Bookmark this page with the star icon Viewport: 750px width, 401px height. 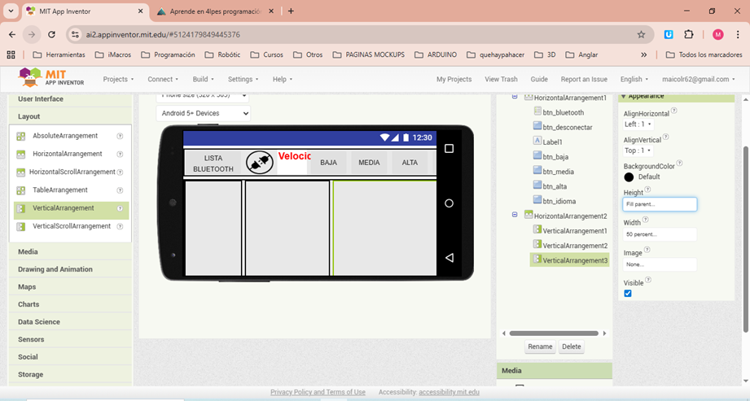(x=641, y=35)
